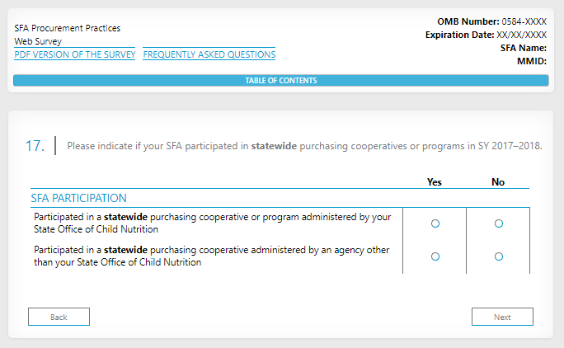Open the Frequently Asked Questions link
Screen dimensions: 564x348
(x=209, y=54)
